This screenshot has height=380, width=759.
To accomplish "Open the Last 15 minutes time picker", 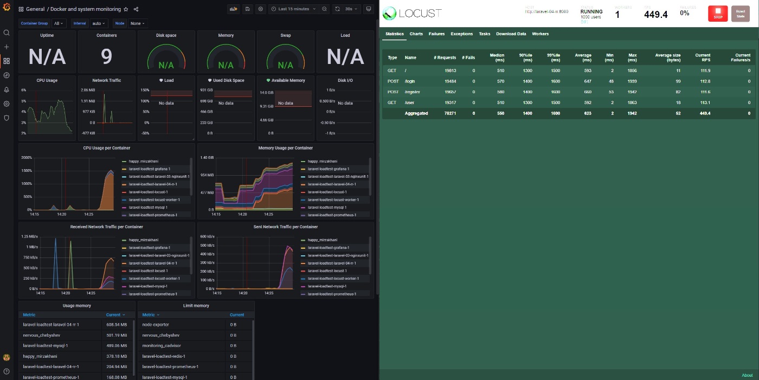I will (x=293, y=9).
